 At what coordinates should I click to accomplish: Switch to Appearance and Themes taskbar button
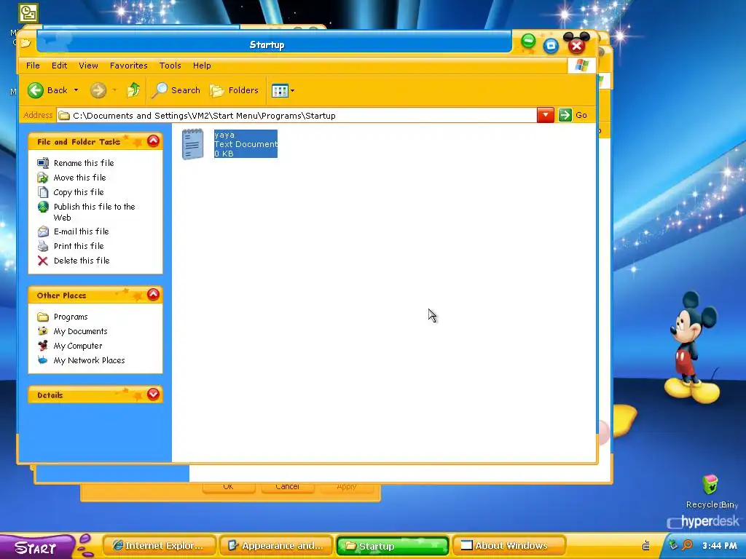coord(276,546)
